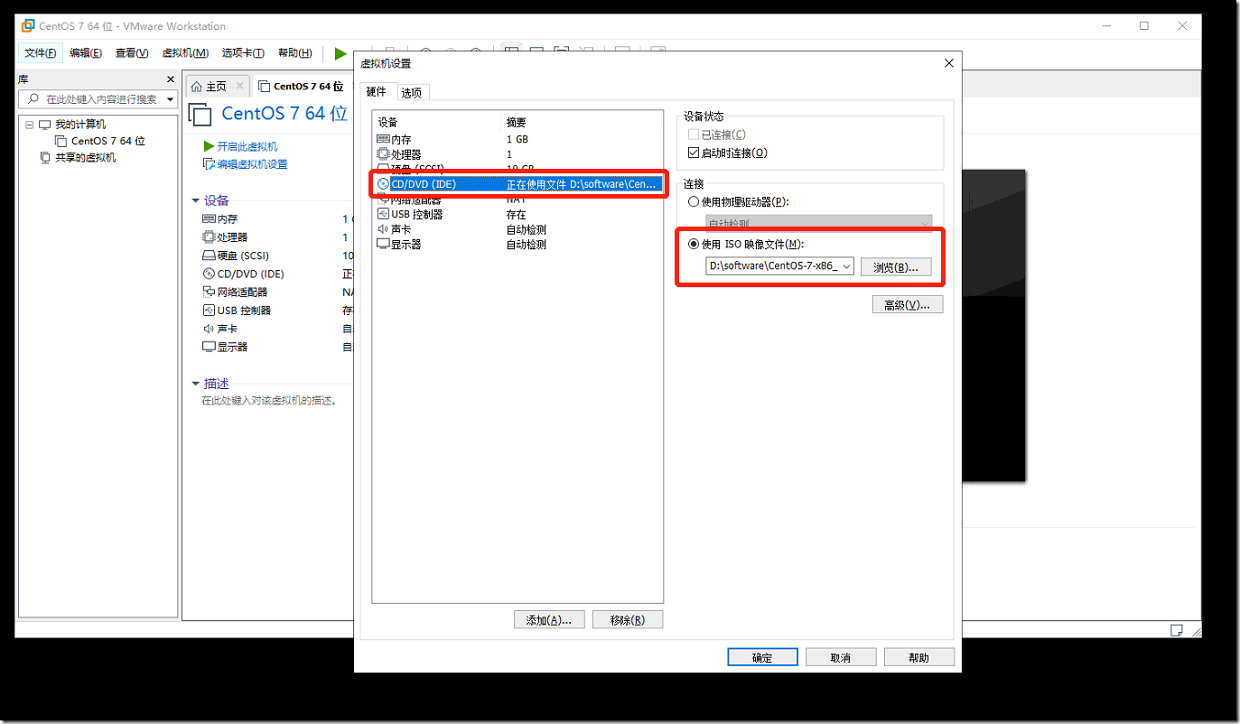Open the 选项卡 menu
This screenshot has height=724, width=1240.
[x=243, y=53]
